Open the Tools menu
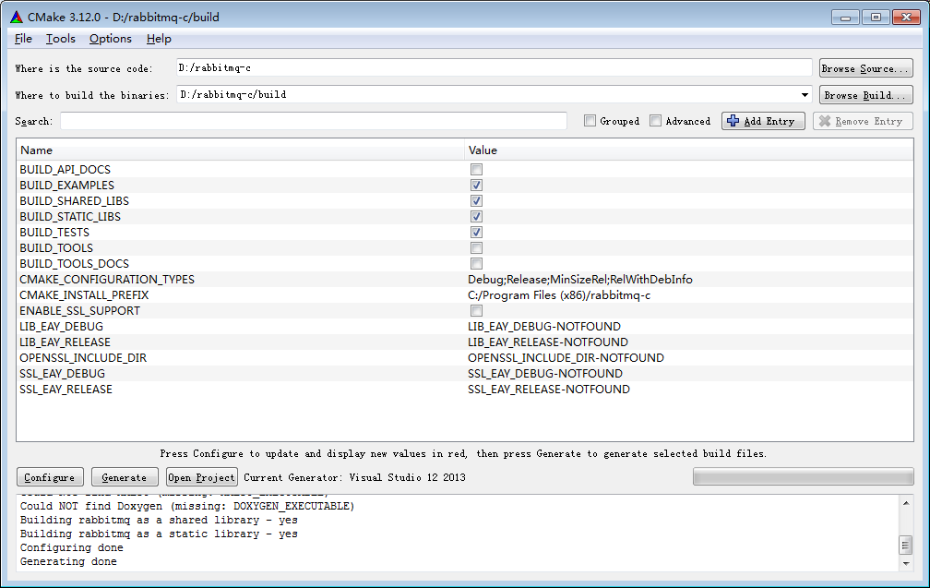 pyautogui.click(x=61, y=39)
